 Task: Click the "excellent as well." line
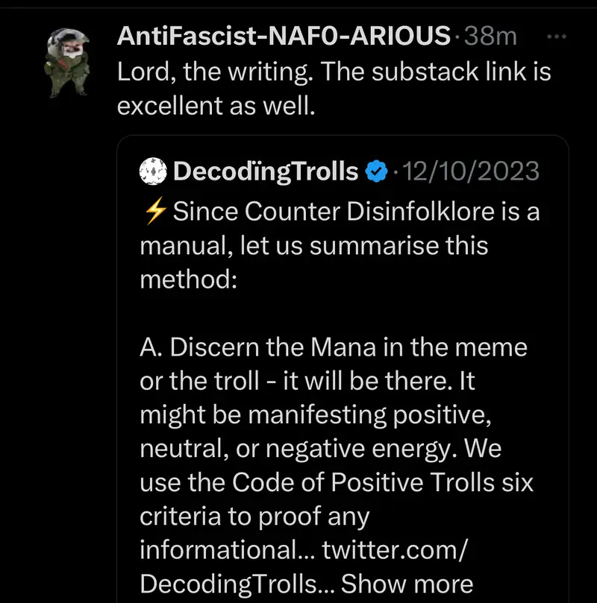tap(216, 105)
